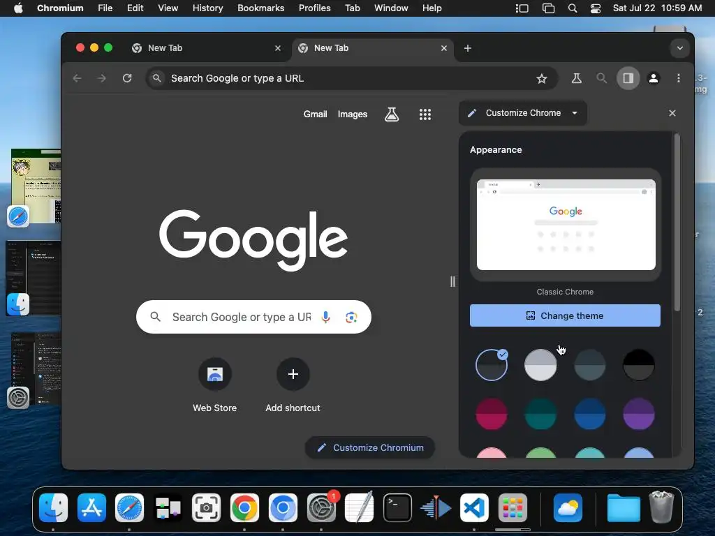Open Weather app from the Dock
Screen dimensions: 715x536
tap(568, 507)
